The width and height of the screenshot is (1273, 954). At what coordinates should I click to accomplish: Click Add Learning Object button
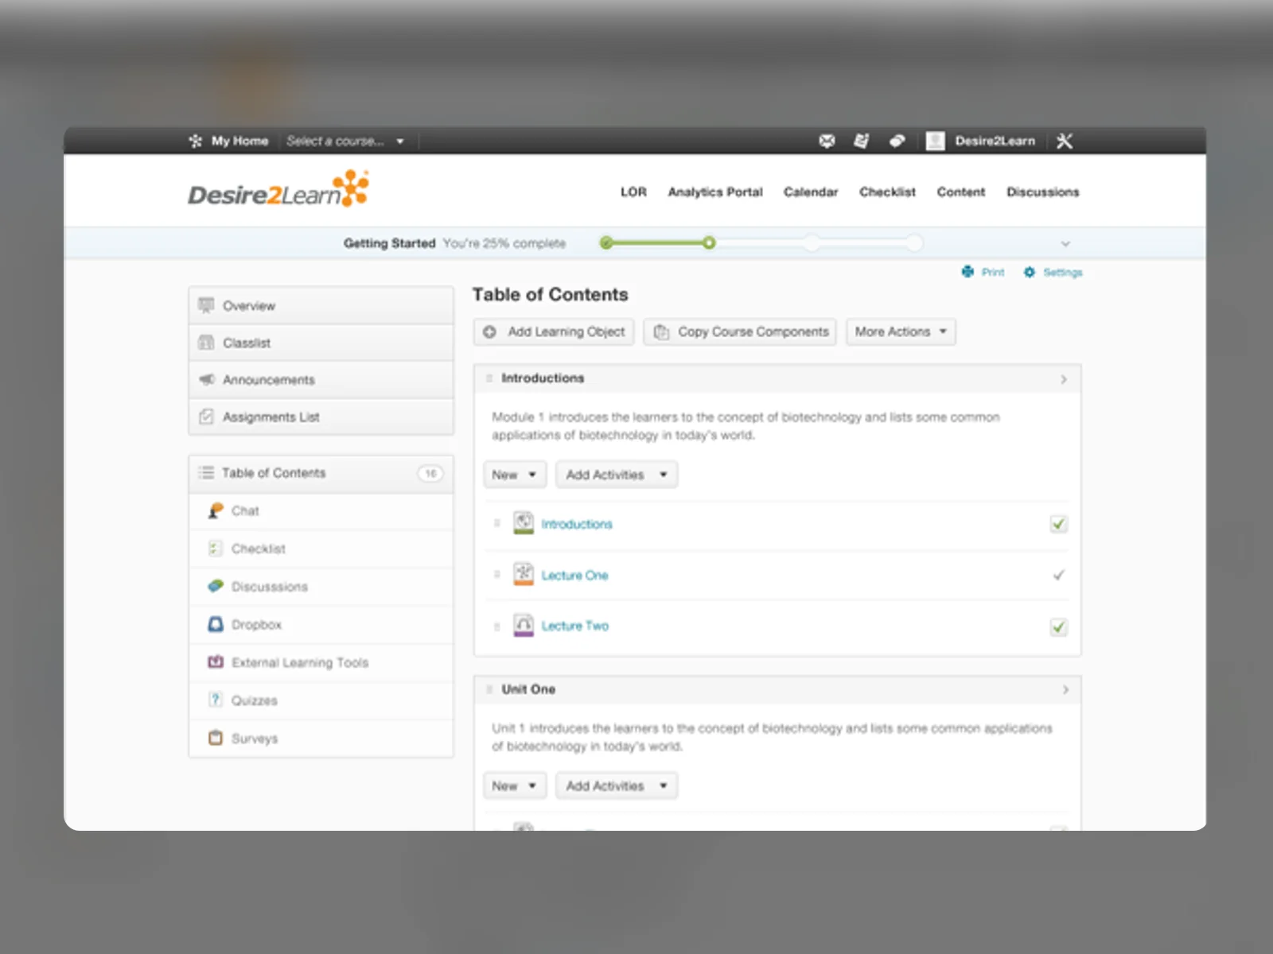point(554,332)
